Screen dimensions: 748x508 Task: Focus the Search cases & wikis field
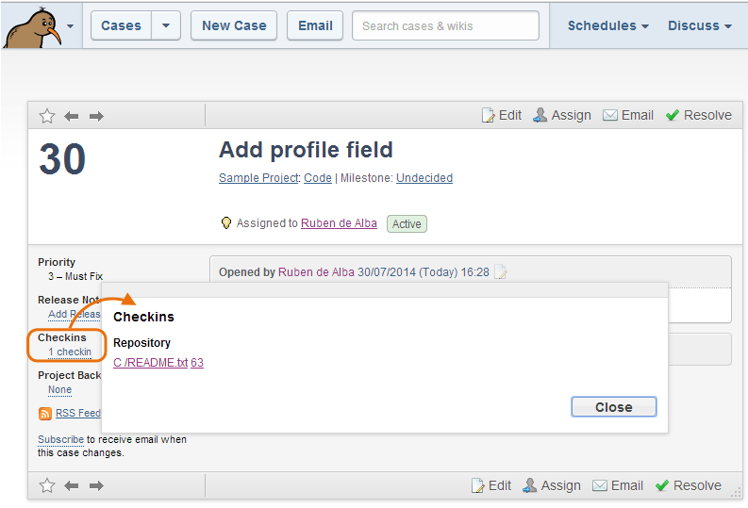point(445,25)
